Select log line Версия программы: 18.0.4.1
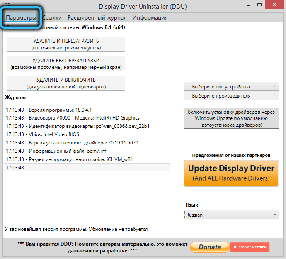This screenshot has height=259, width=286. click(87, 110)
